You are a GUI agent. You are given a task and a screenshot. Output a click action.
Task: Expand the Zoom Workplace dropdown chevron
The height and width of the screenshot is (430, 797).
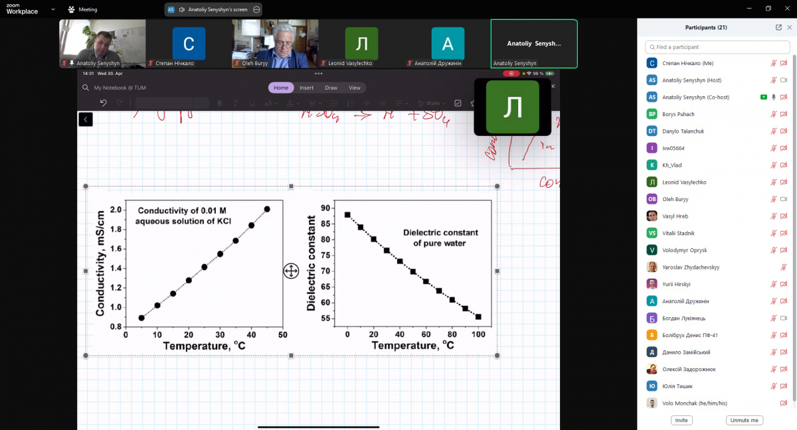pyautogui.click(x=53, y=9)
